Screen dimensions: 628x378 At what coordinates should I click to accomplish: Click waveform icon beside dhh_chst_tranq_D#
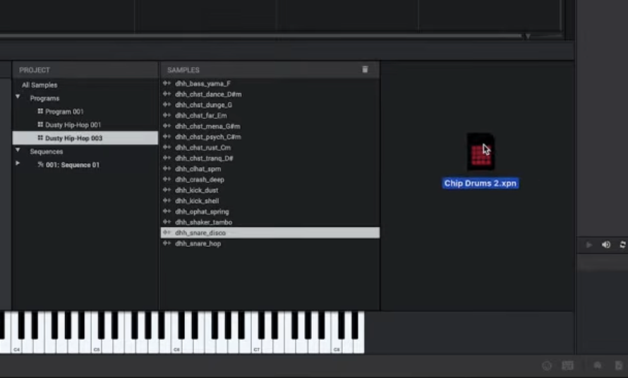pyautogui.click(x=167, y=158)
